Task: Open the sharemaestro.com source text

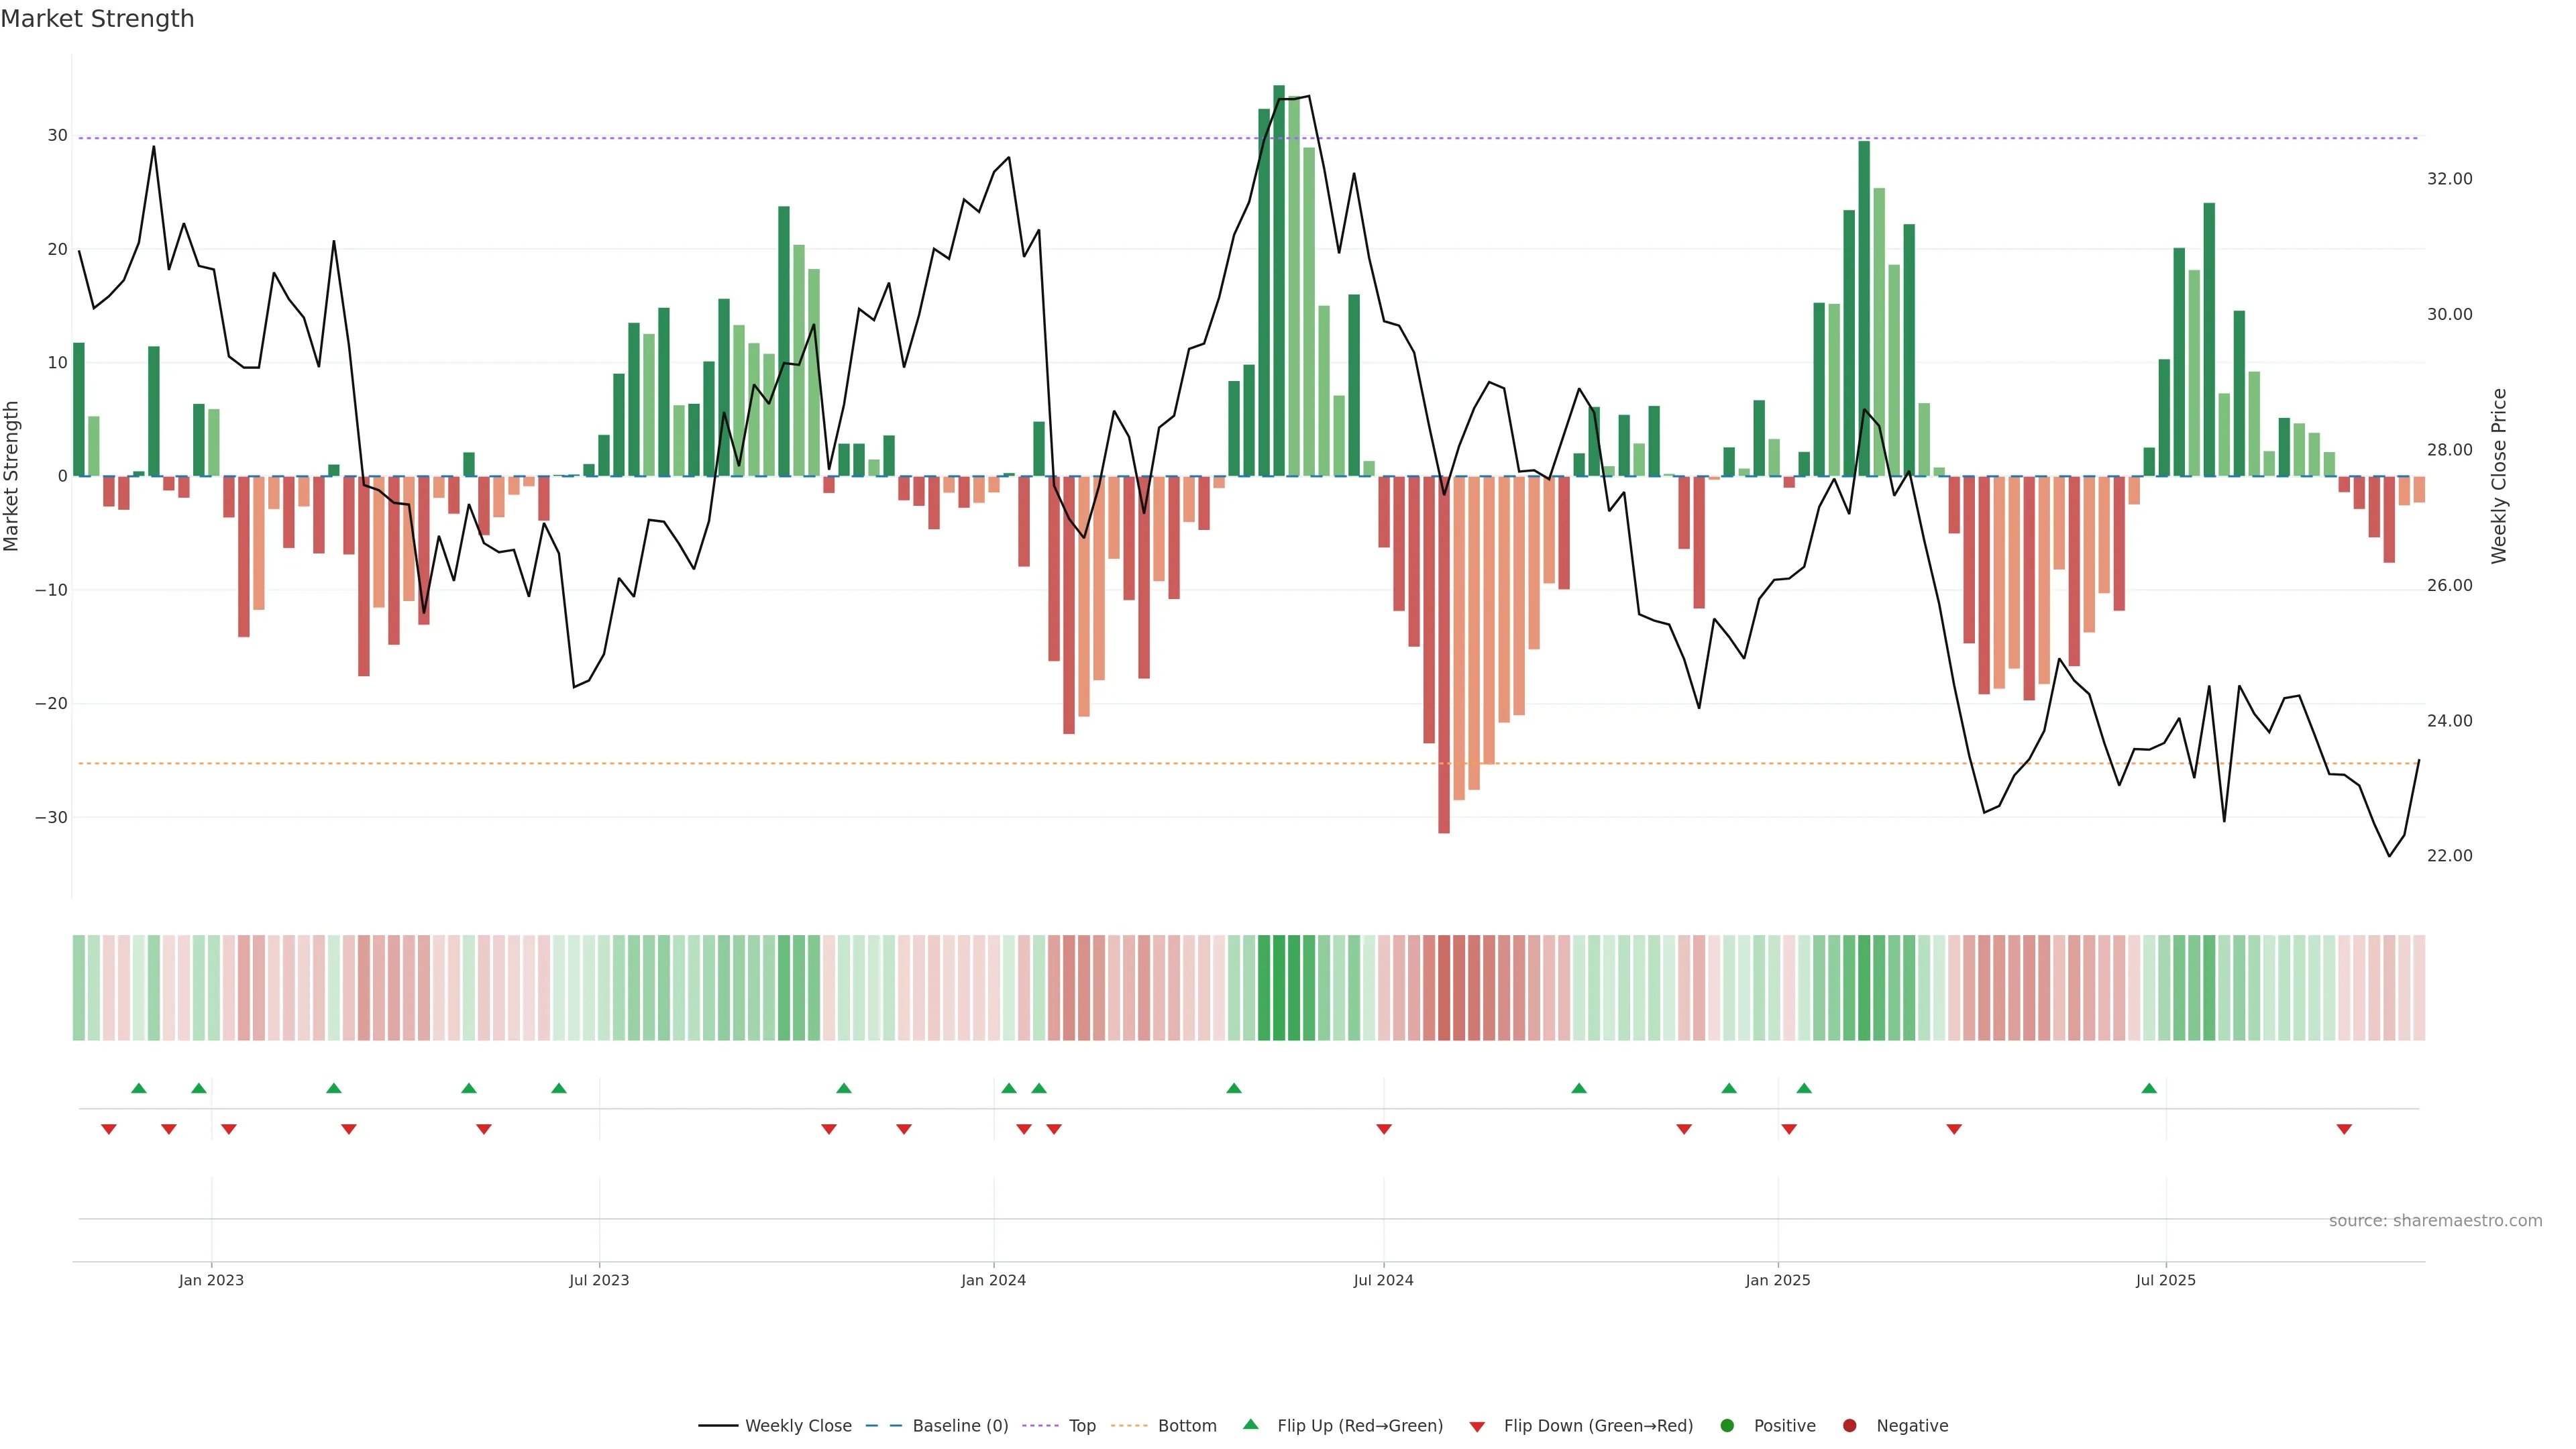Action: tap(2435, 1220)
